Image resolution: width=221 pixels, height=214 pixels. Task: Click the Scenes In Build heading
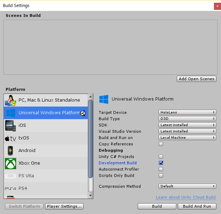(23, 16)
